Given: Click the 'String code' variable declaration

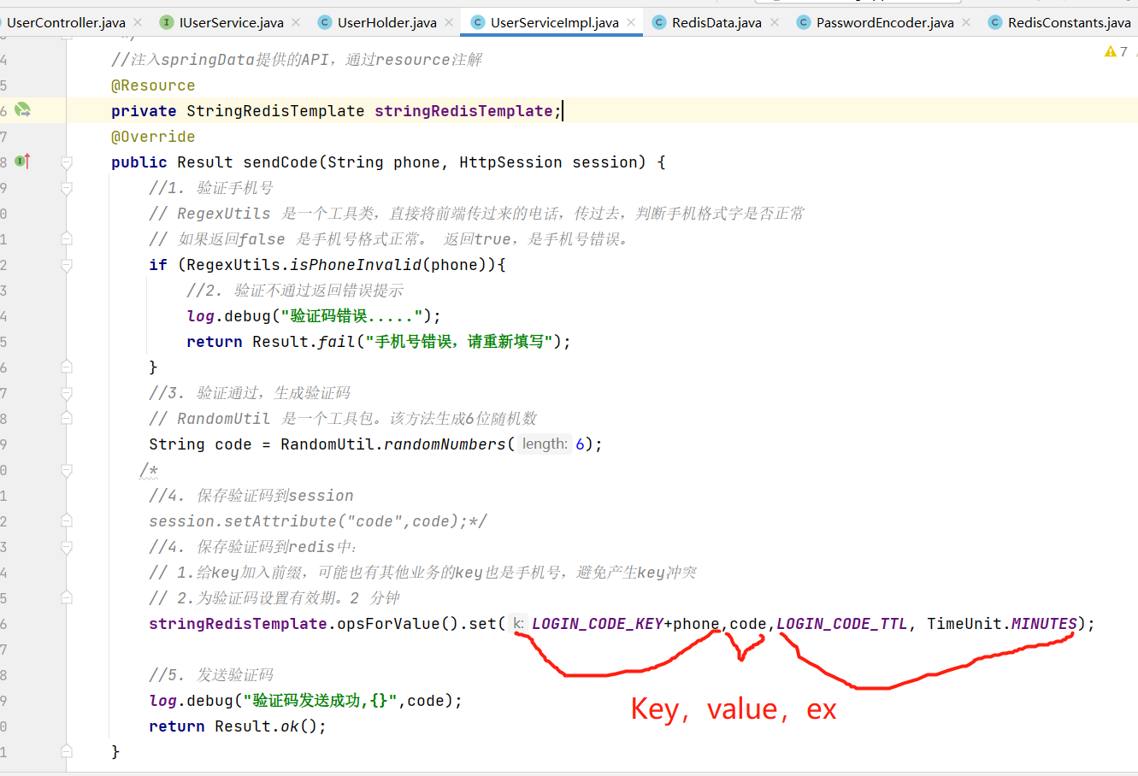Looking at the screenshot, I should 200,444.
